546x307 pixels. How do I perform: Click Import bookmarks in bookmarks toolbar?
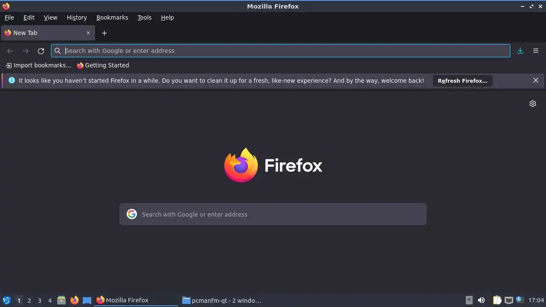tap(38, 65)
